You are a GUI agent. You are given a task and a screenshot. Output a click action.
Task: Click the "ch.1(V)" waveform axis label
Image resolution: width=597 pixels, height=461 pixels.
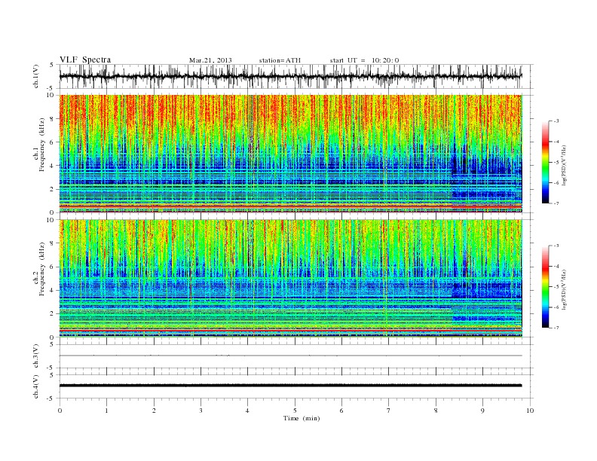click(x=36, y=76)
